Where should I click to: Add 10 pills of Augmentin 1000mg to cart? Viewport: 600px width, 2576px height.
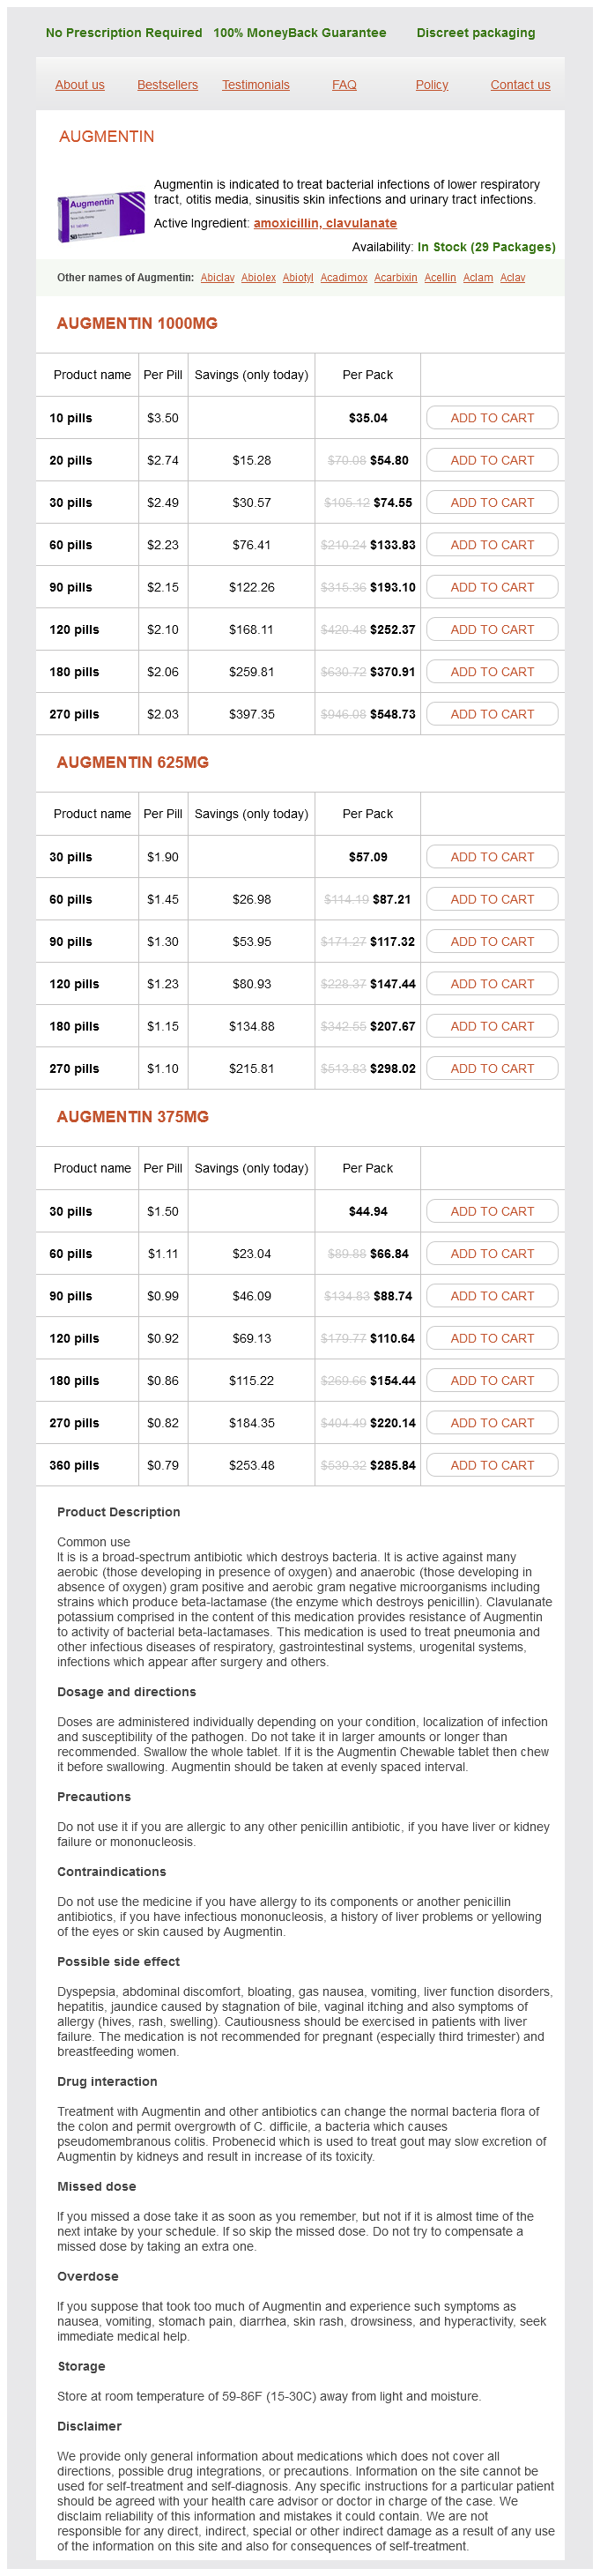pos(492,418)
